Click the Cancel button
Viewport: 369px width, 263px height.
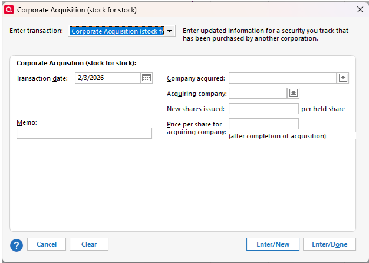pyautogui.click(x=47, y=244)
